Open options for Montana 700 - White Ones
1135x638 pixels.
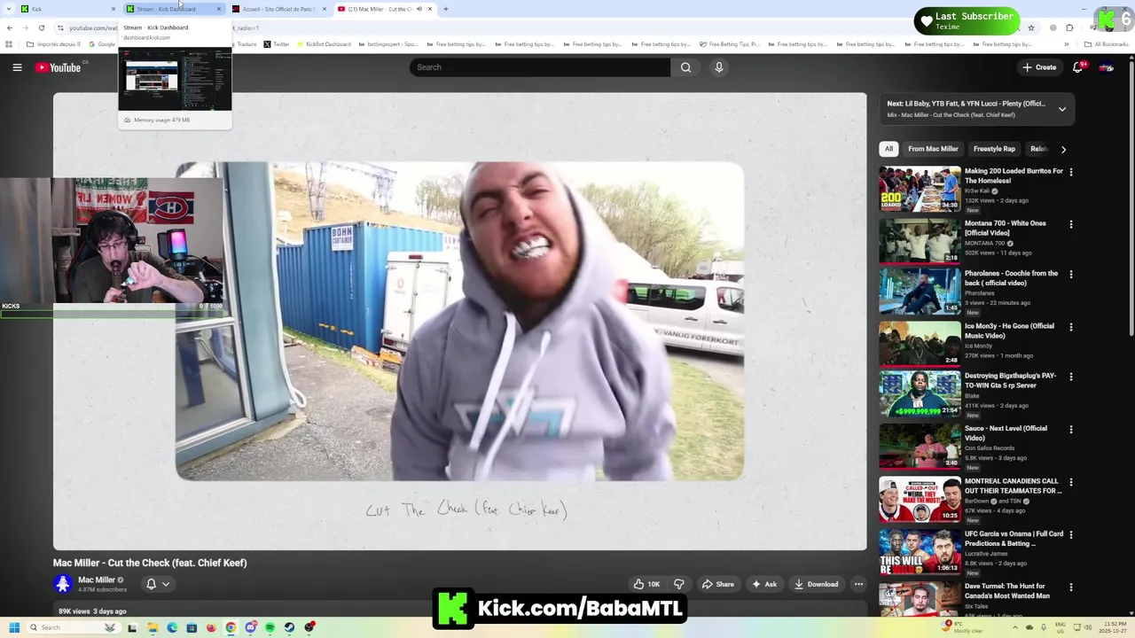click(x=1070, y=224)
